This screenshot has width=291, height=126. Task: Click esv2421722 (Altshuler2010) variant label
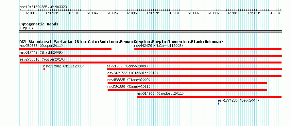[133, 73]
